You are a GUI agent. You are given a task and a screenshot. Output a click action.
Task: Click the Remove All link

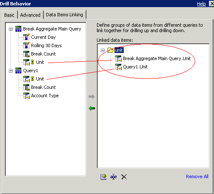click(197, 176)
